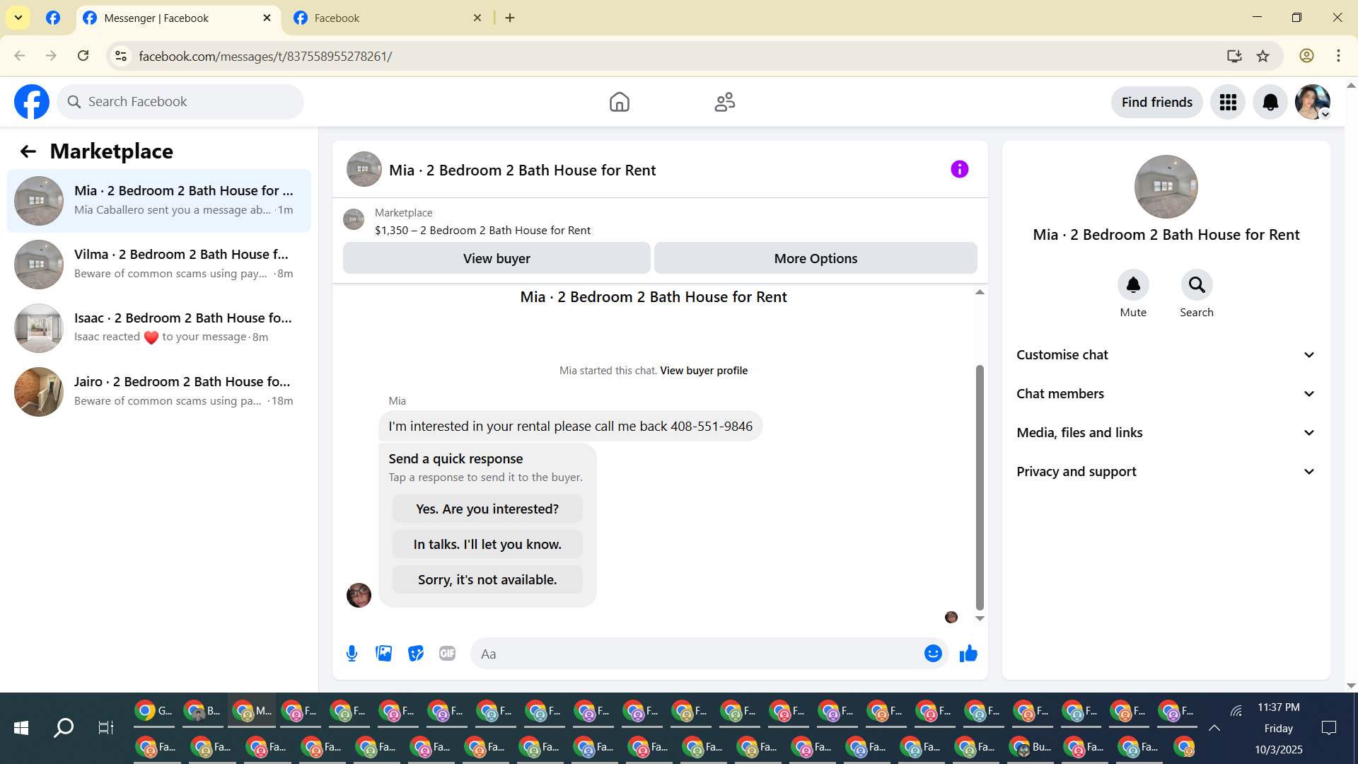Screen dimensions: 1358x764
Task: Go back from Marketplace with the arrow
Action: point(28,151)
